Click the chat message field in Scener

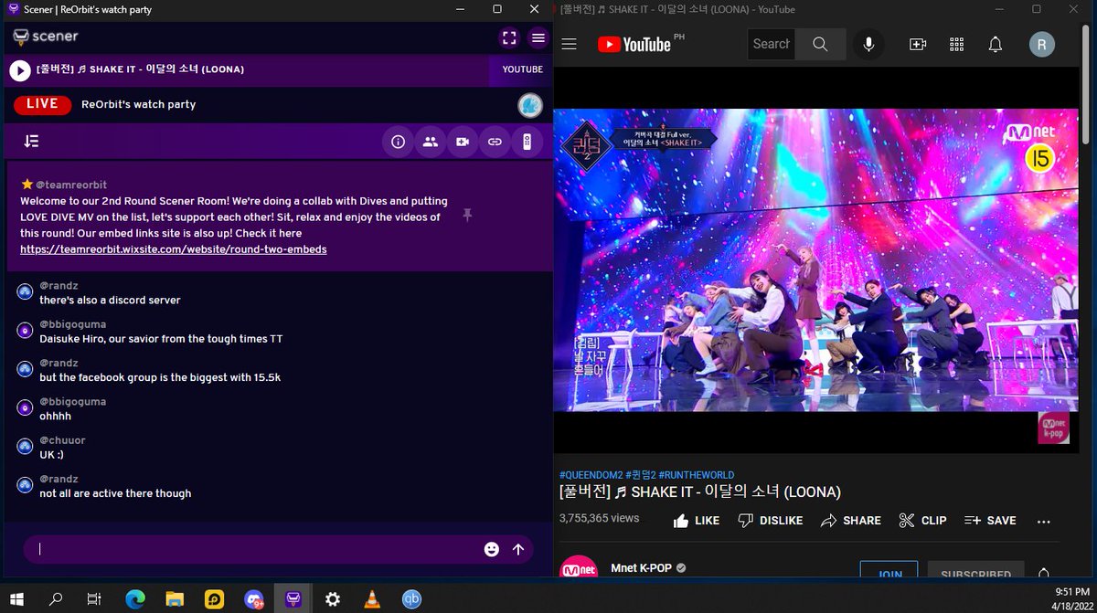(x=256, y=549)
